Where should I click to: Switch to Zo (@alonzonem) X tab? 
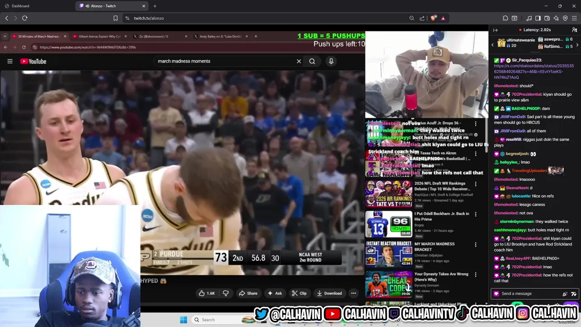[x=160, y=36]
